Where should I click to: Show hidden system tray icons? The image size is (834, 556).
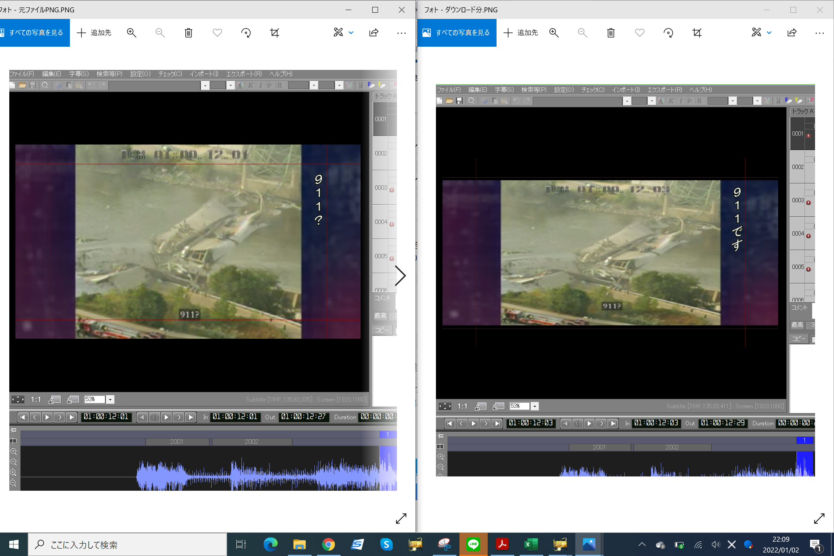(x=642, y=544)
